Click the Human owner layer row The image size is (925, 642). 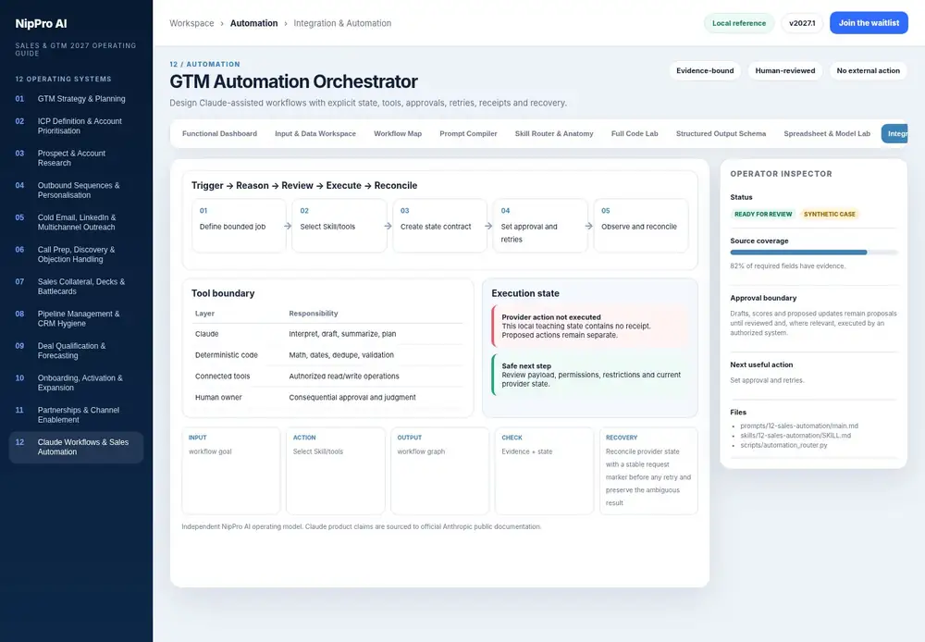coord(328,398)
